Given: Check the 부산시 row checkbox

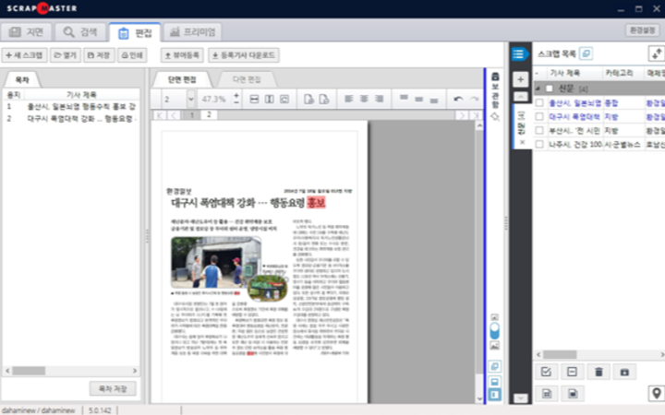Looking at the screenshot, I should (539, 130).
